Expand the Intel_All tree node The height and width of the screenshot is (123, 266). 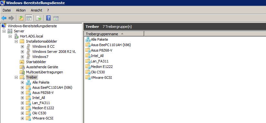[23, 98]
